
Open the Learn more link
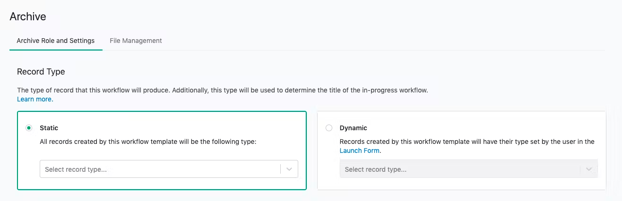coord(35,99)
